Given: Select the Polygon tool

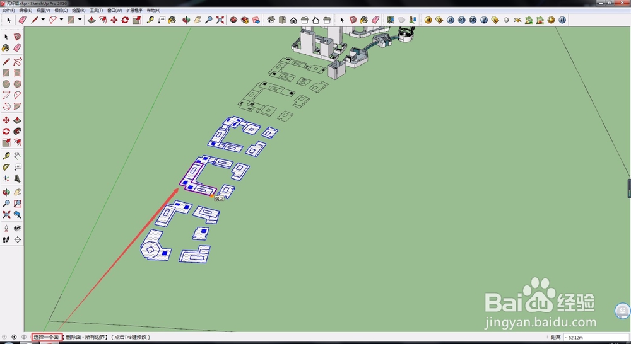Looking at the screenshot, I should 17,84.
